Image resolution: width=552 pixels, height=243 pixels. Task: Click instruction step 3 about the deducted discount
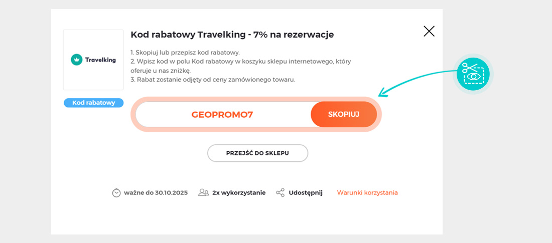213,80
